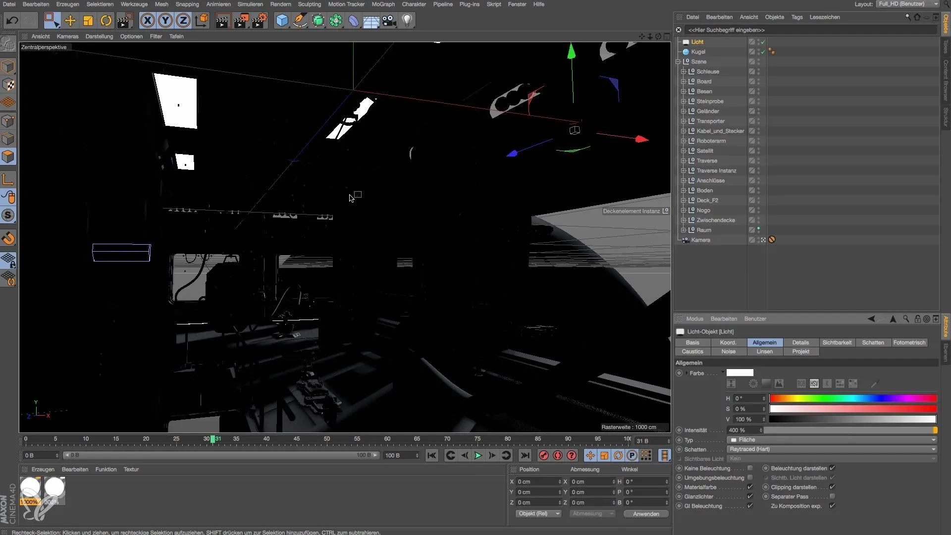
Task: Switch to the Sichtbarkeit tab
Action: click(x=837, y=342)
